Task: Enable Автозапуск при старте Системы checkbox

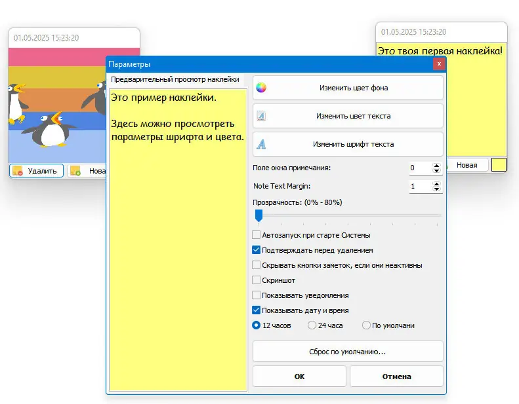Action: (256, 235)
